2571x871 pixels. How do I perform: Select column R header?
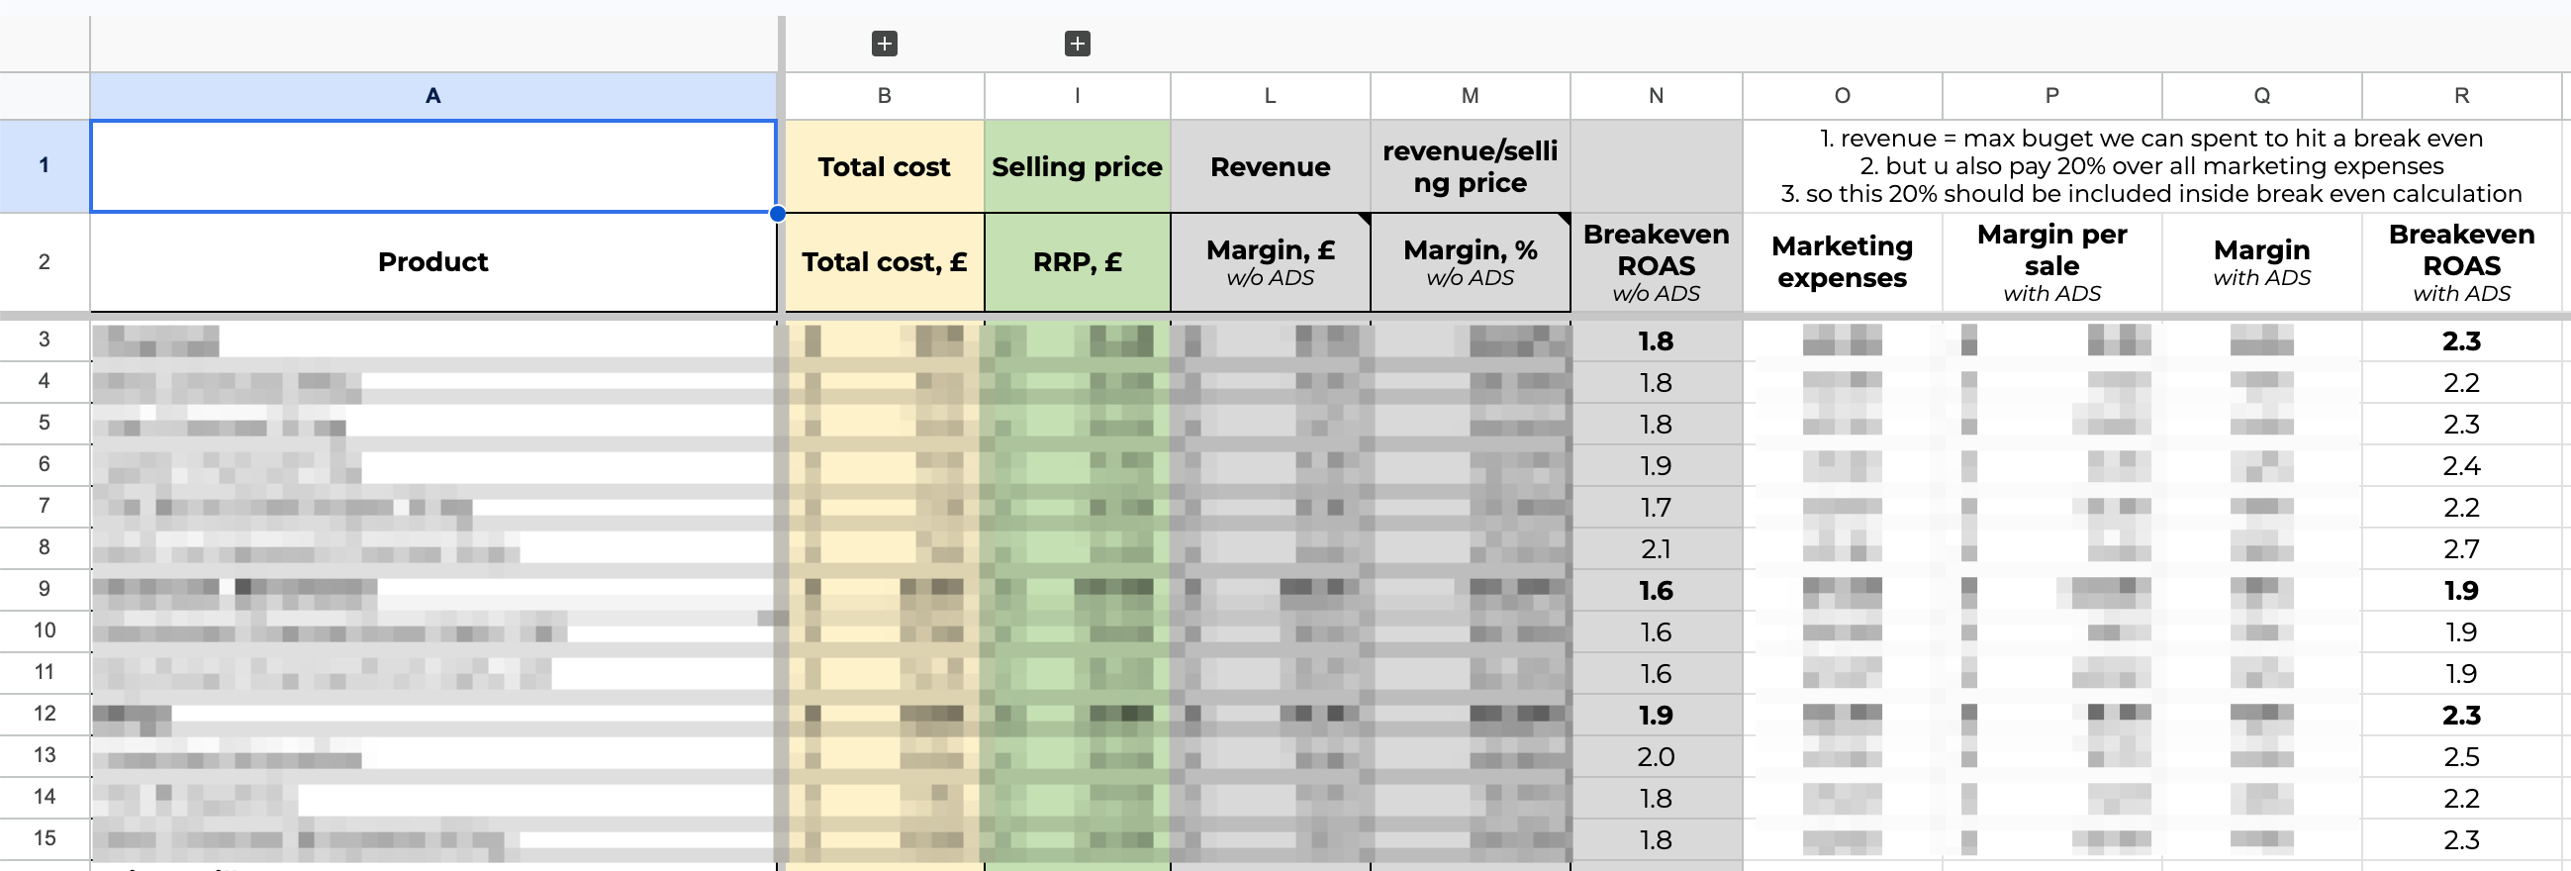click(x=2461, y=96)
